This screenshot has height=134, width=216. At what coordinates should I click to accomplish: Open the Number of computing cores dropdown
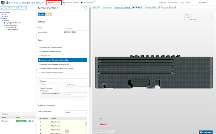pos(76,94)
